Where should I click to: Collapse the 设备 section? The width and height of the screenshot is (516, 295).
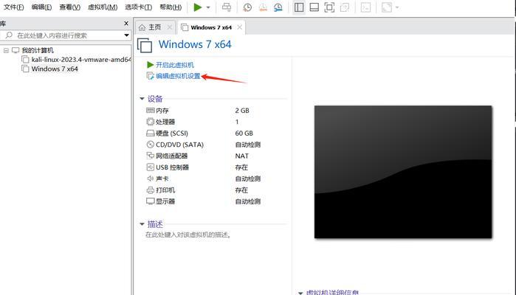pyautogui.click(x=142, y=99)
